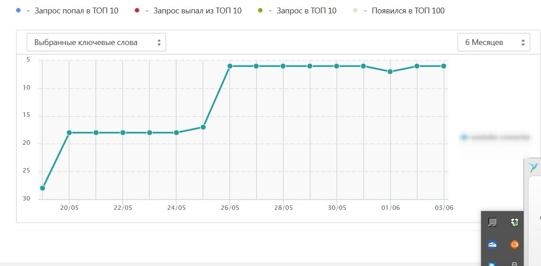Click the "01/06" date axis label
Image resolution: width=541 pixels, height=266 pixels.
point(390,208)
